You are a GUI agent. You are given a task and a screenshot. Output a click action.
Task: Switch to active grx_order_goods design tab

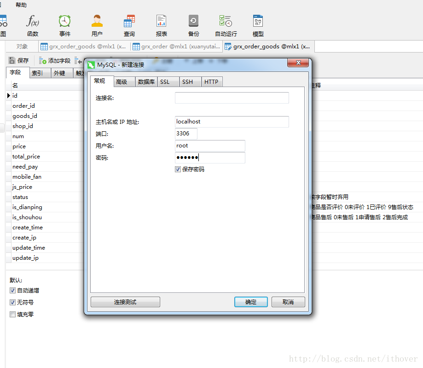(268, 47)
